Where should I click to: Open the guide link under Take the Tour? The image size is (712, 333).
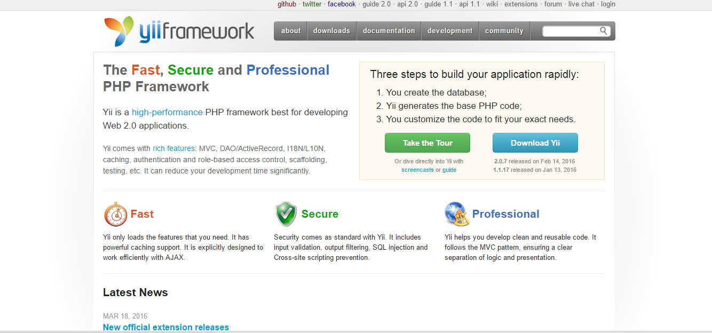[x=449, y=170]
